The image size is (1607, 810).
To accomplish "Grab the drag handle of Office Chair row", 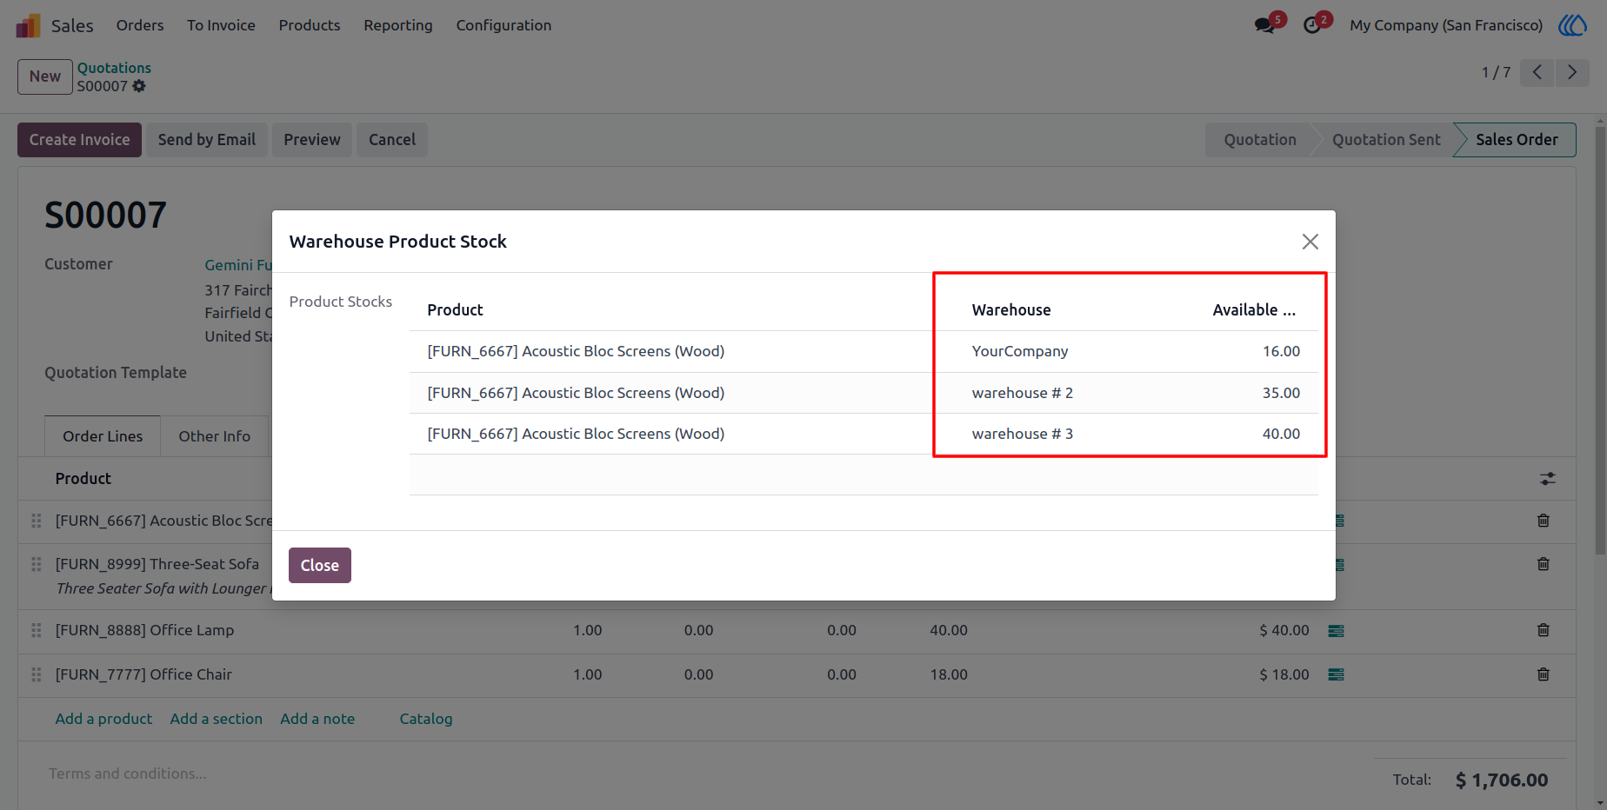I will click(x=37, y=674).
